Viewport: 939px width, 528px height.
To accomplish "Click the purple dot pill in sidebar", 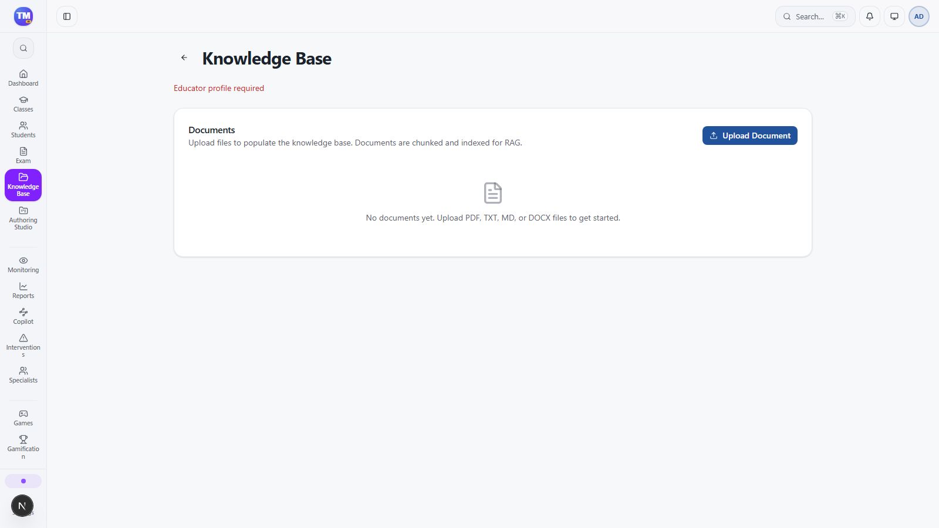I will [23, 481].
